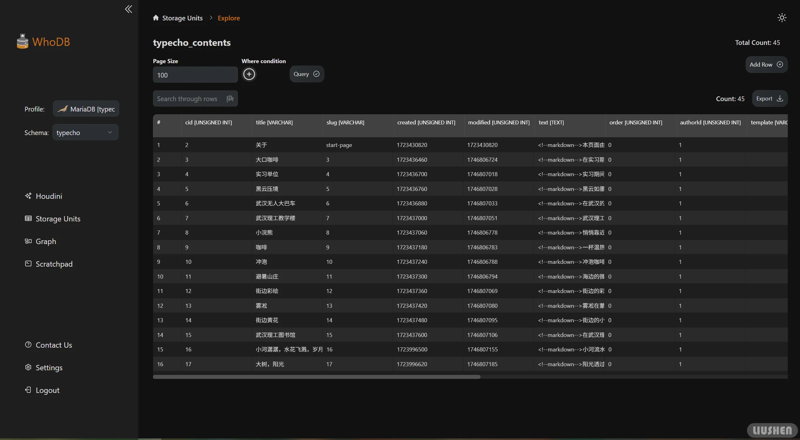Open the Settings page
This screenshot has width=800, height=440.
click(x=49, y=368)
